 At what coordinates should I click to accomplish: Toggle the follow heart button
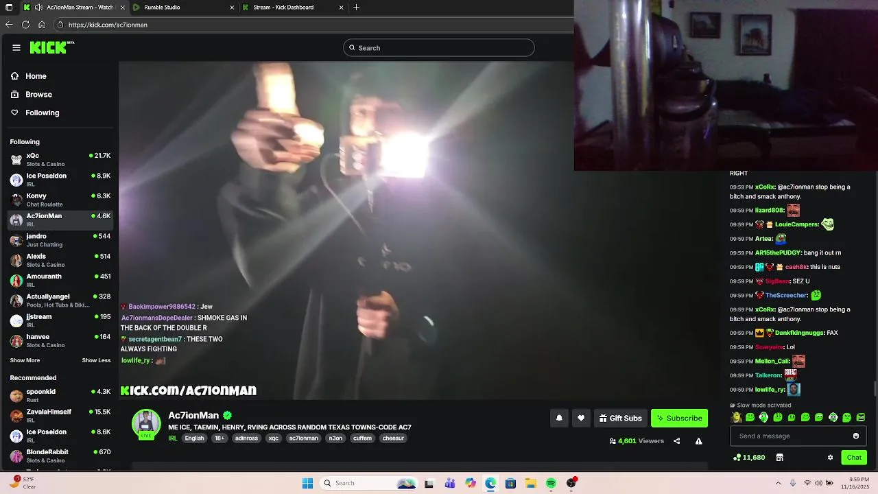(581, 418)
